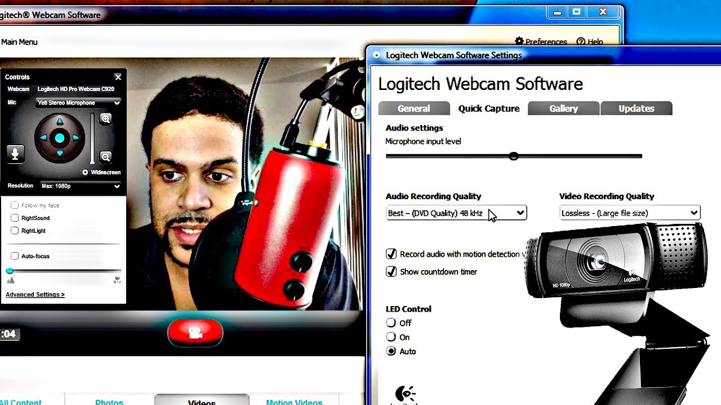Set LED Control to Auto
Screen dimensions: 721x405
tap(391, 351)
